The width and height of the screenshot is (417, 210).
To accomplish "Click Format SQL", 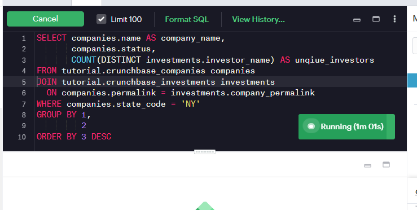I will 187,19.
